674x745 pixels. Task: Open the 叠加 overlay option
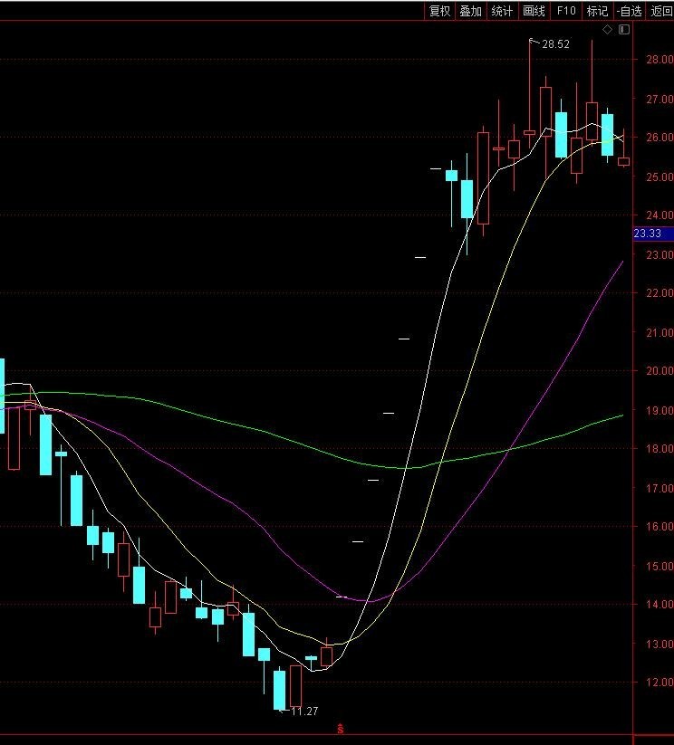click(x=470, y=11)
